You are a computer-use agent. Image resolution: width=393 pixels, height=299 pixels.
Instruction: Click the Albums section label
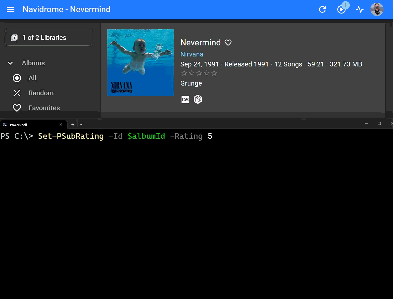pyautogui.click(x=33, y=63)
